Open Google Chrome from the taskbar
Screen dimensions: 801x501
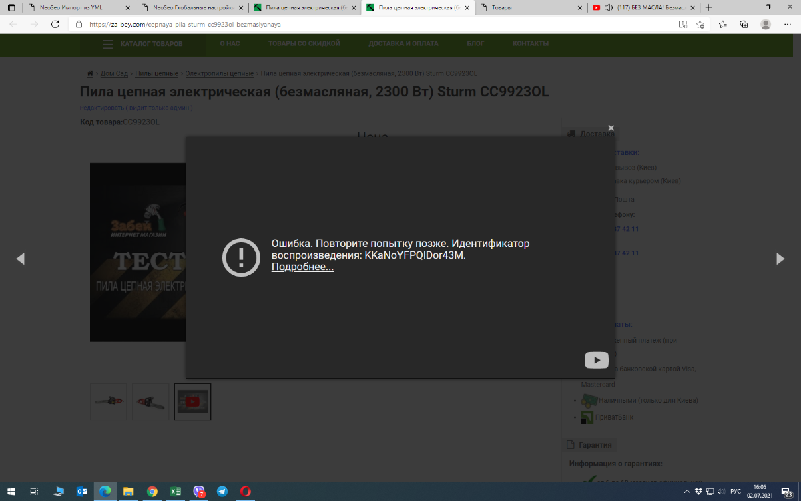(152, 491)
